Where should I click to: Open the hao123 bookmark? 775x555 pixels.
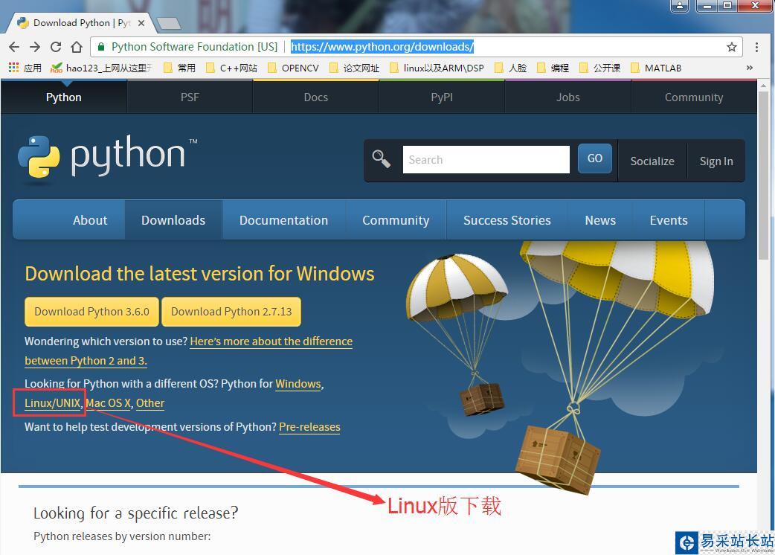pos(101,68)
